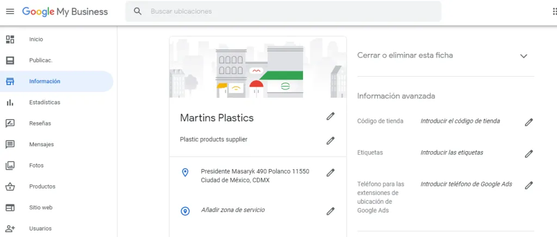Open Sitio web section label

click(40, 208)
